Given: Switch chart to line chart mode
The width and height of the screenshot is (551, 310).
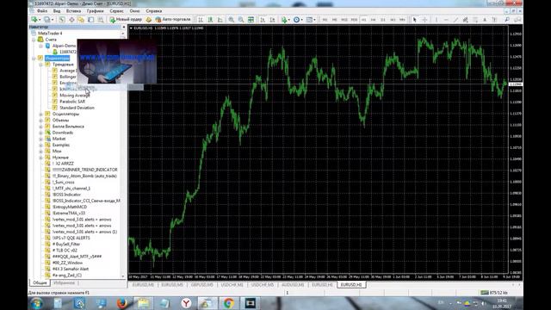Looking at the screenshot, I should [x=220, y=20].
